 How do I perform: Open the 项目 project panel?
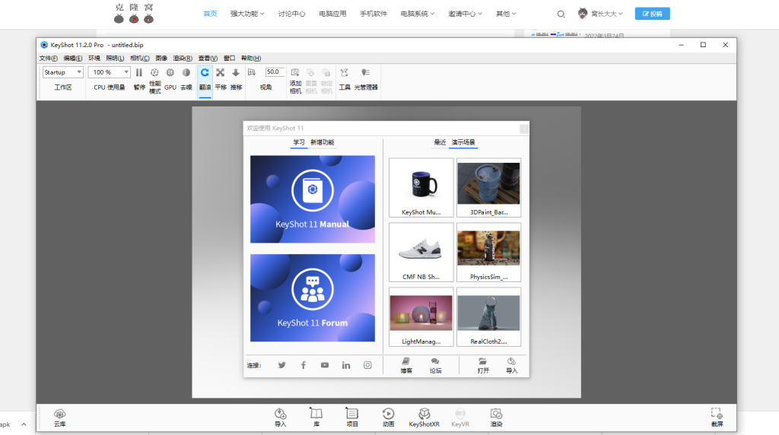click(351, 418)
